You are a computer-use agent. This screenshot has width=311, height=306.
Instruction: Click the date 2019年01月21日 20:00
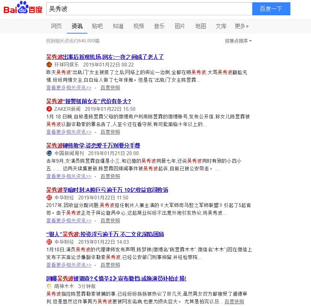coord(113,153)
